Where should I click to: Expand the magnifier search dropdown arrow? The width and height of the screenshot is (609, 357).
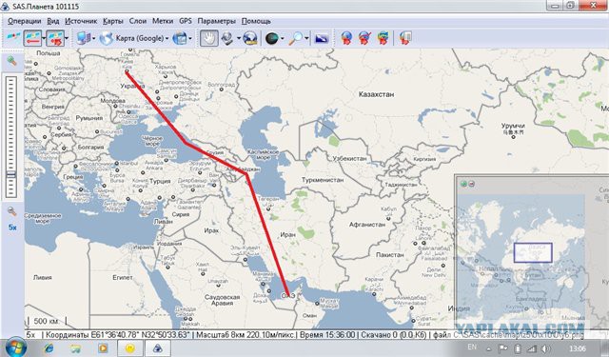pyautogui.click(x=306, y=38)
